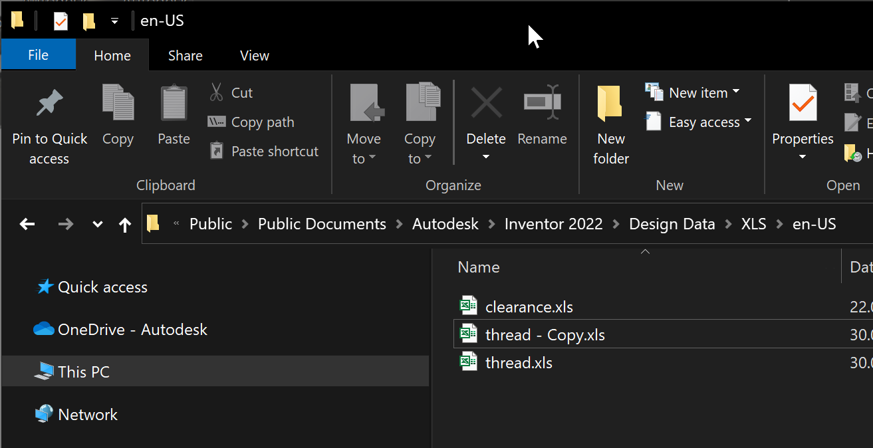The height and width of the screenshot is (448, 873).
Task: Click the Up arrow to go to parent folder
Action: click(125, 224)
